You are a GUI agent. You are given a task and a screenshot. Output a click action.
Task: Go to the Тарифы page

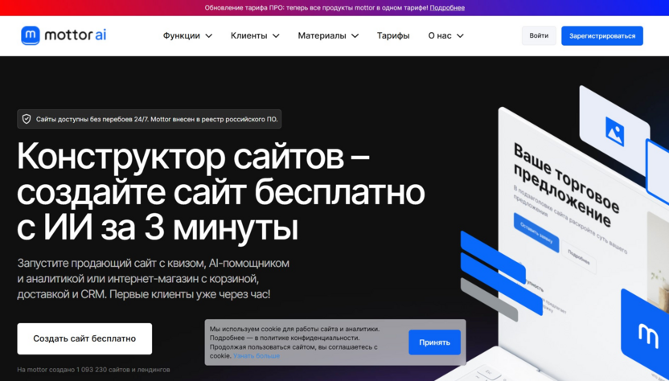(x=393, y=36)
